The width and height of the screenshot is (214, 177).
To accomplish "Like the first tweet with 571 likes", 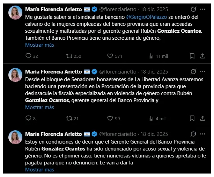I will point(110,56).
